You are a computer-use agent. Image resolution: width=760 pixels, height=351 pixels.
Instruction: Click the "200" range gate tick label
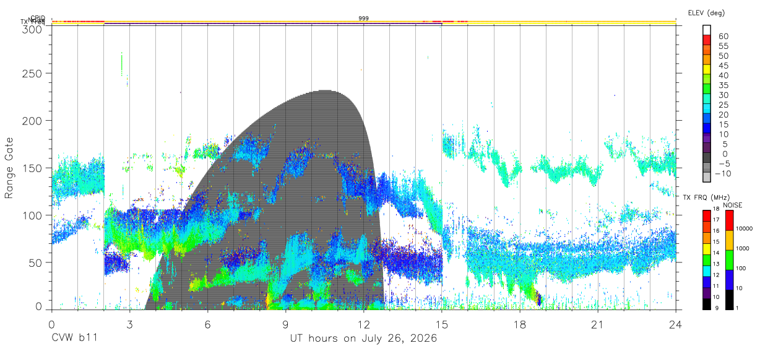[32, 121]
